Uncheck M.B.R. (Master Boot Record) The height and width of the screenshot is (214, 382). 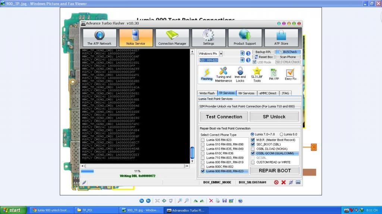pyautogui.click(x=253, y=140)
